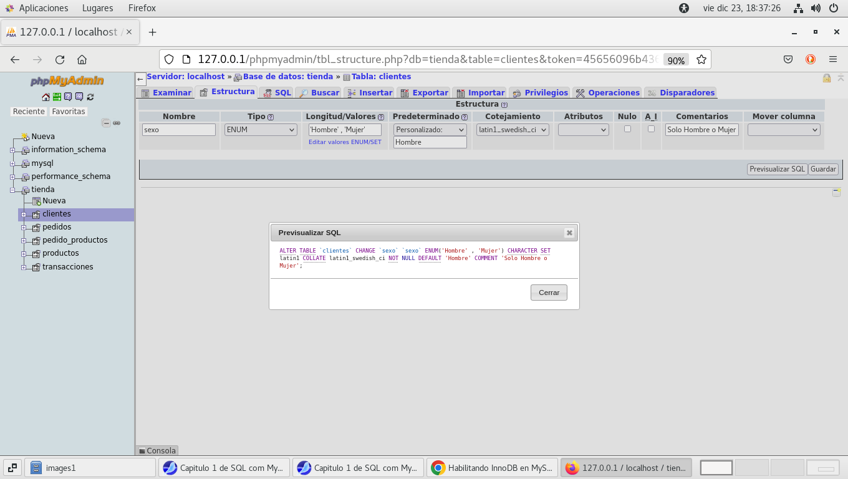Click the link chain icon in sidebar
848x479 pixels.
click(x=117, y=123)
